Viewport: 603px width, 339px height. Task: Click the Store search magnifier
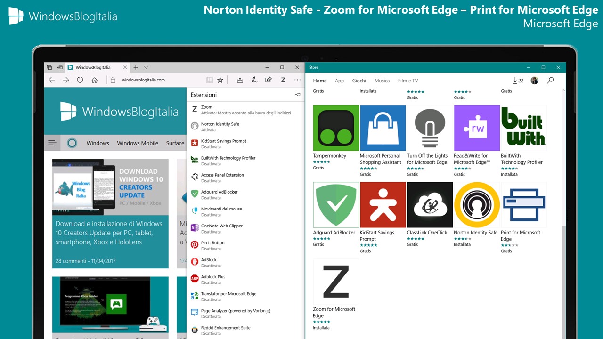[550, 81]
